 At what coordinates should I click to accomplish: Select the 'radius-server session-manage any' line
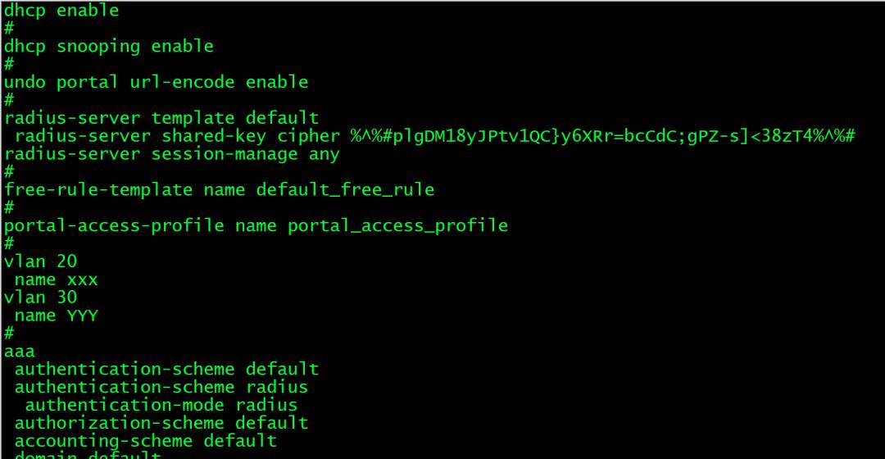172,154
